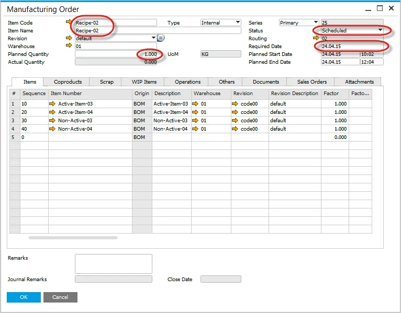Click the Warehouse link arrow in header
The width and height of the screenshot is (401, 313).
(69, 46)
